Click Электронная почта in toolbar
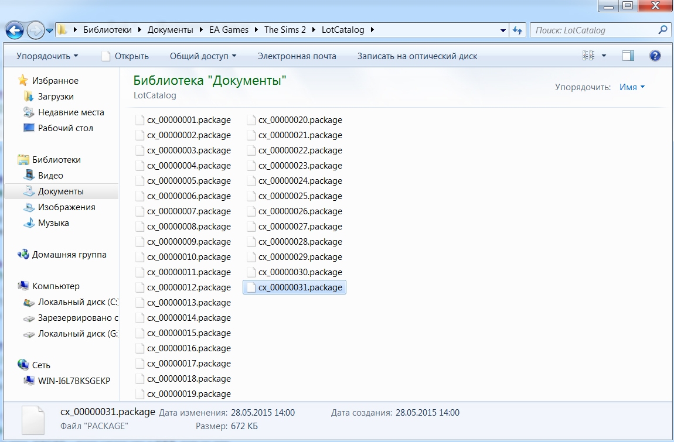 297,56
